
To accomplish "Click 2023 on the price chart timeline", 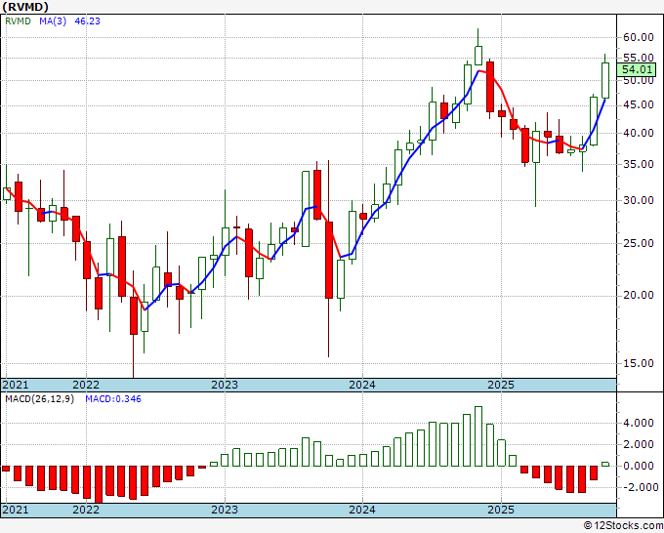I will pos(225,385).
